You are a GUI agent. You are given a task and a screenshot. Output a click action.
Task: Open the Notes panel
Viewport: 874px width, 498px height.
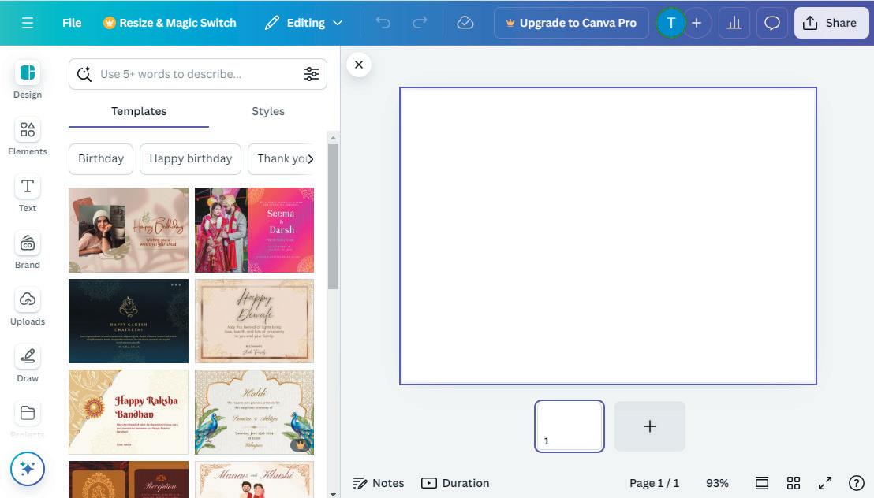coord(379,483)
